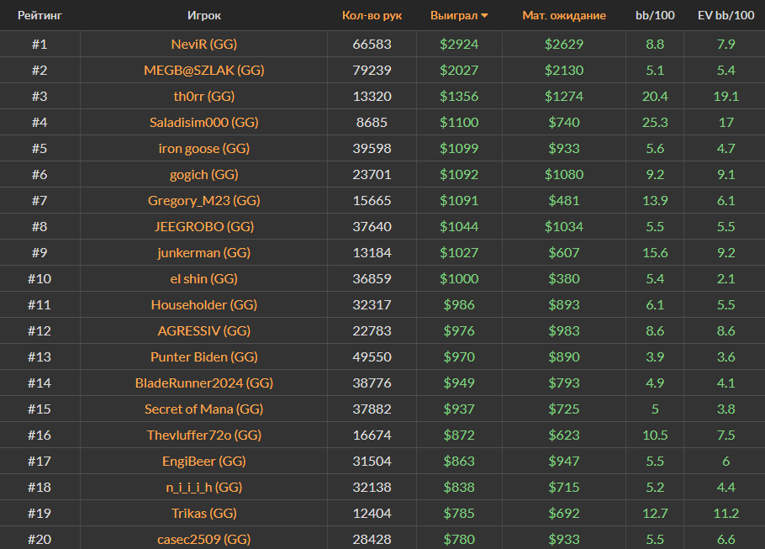Open iron goose (GG) player page
The image size is (765, 549).
pyautogui.click(x=203, y=148)
